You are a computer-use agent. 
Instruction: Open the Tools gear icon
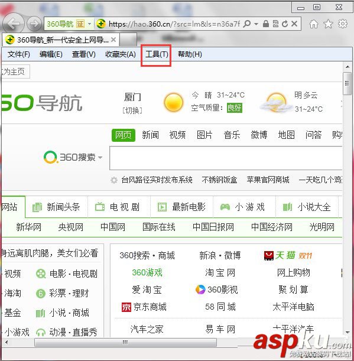343,24
